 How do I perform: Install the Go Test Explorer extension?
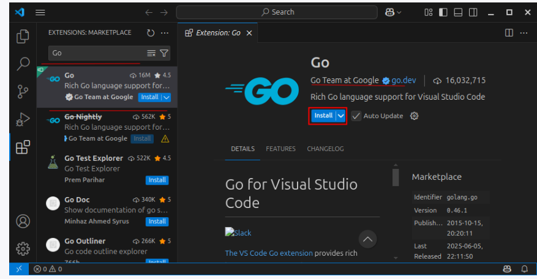pos(157,180)
